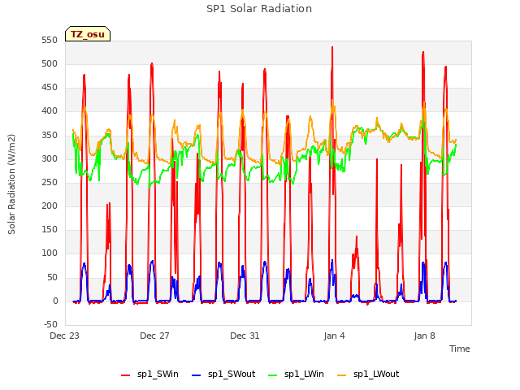Click the Dec 23 x-axis tick label
This screenshot has width=520, height=390.
[65, 336]
